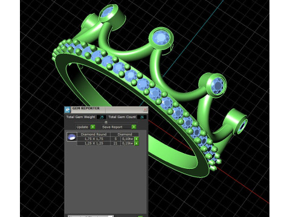Click the '0,15tw' weight cell
Image resolution: width=290 pixels, height=217 pixels.
(127, 143)
